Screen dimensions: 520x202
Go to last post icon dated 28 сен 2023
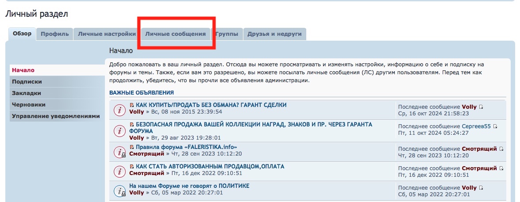(501, 149)
